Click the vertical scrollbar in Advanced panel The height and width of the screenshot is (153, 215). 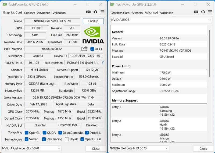click(209, 54)
